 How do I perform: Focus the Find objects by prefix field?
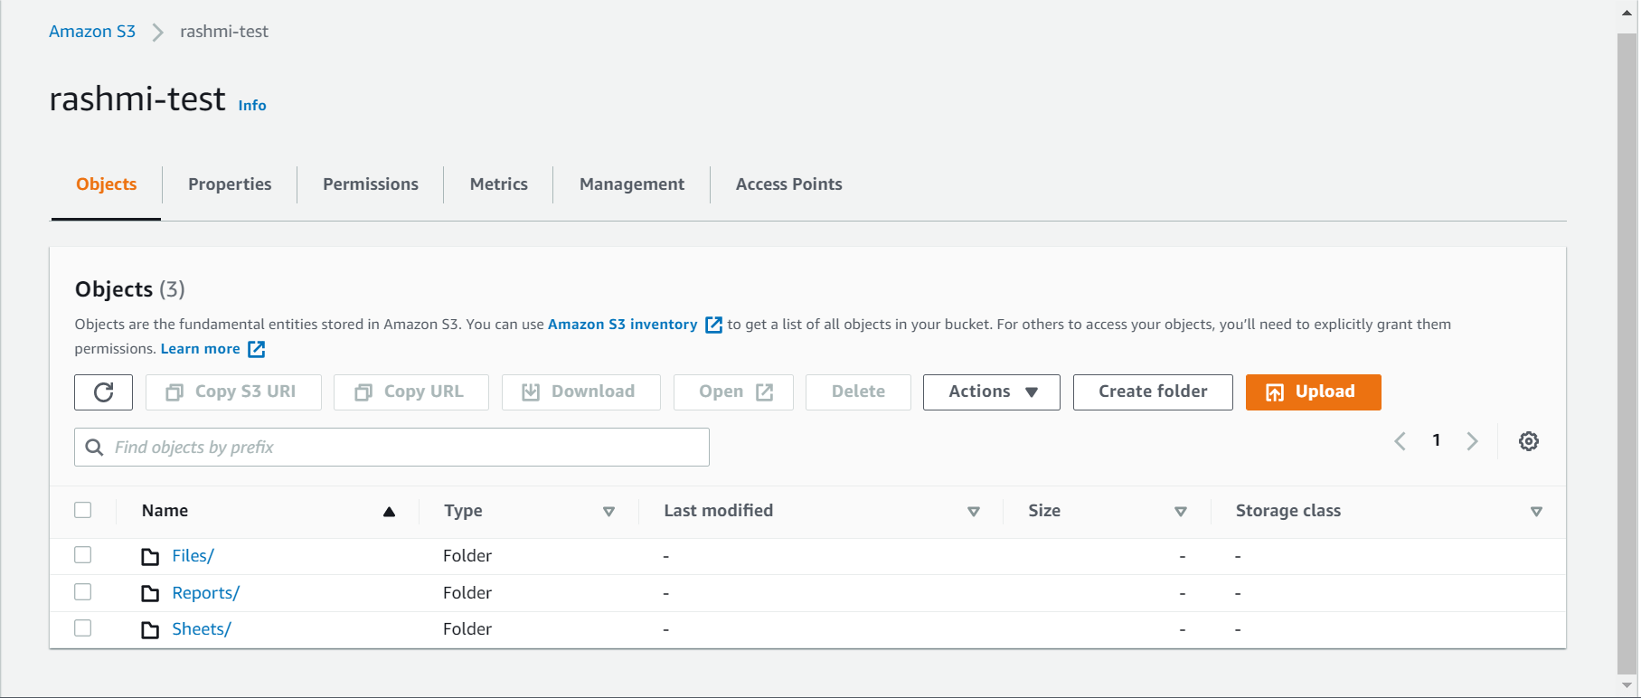[407, 448]
